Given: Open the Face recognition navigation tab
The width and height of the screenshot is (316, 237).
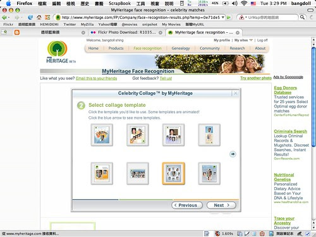Looking at the screenshot, I should (x=147, y=48).
